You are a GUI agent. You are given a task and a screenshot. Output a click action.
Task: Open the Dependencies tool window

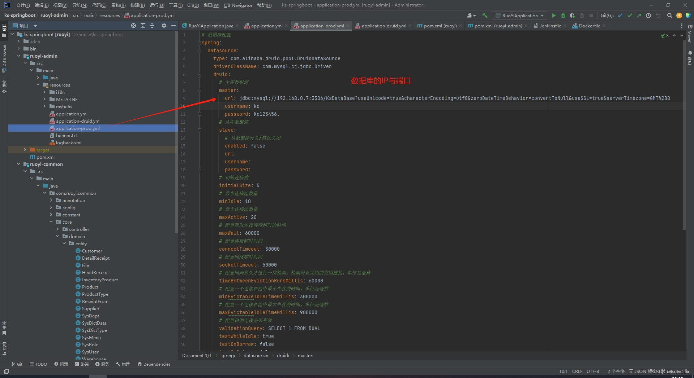154,364
